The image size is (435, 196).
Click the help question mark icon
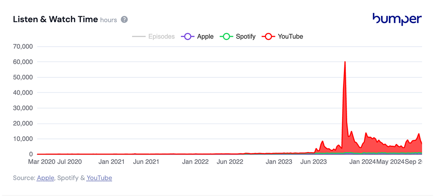coord(125,19)
